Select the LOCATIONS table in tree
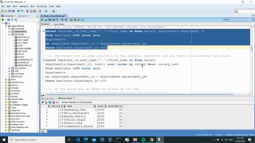255x143 pixels. point(19,74)
